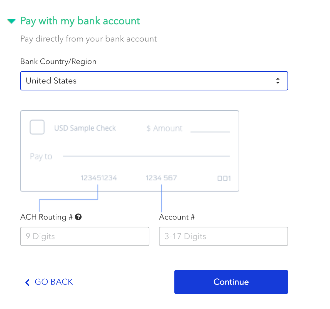The image size is (330, 309).
Task: Focus the 3-17 Digits account number field
Action: (x=223, y=237)
